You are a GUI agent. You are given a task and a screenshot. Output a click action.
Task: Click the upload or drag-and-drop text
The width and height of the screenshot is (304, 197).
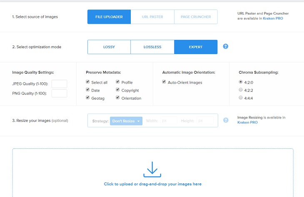pos(152,184)
